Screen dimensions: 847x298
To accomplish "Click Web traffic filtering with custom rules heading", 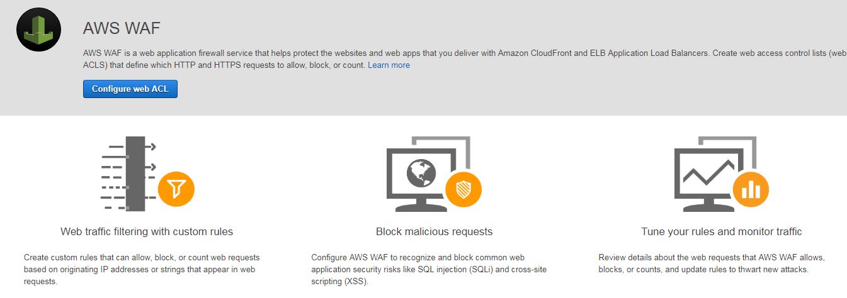I will pos(147,231).
